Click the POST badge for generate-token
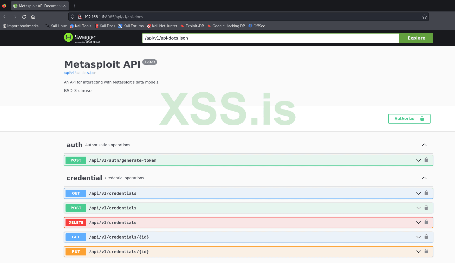 pos(76,161)
